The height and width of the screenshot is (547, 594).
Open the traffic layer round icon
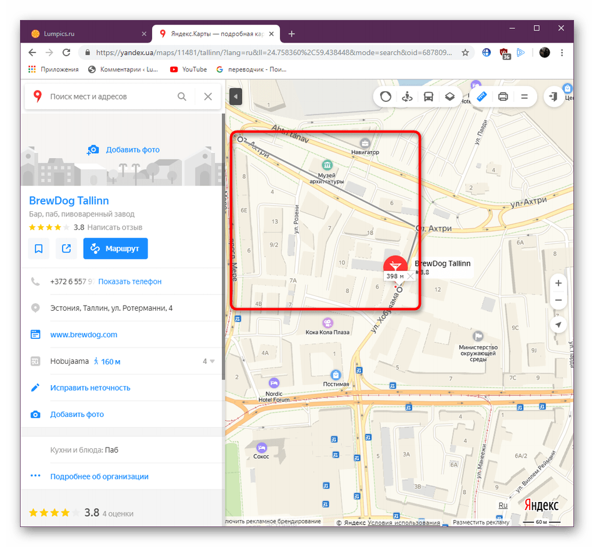[x=385, y=97]
